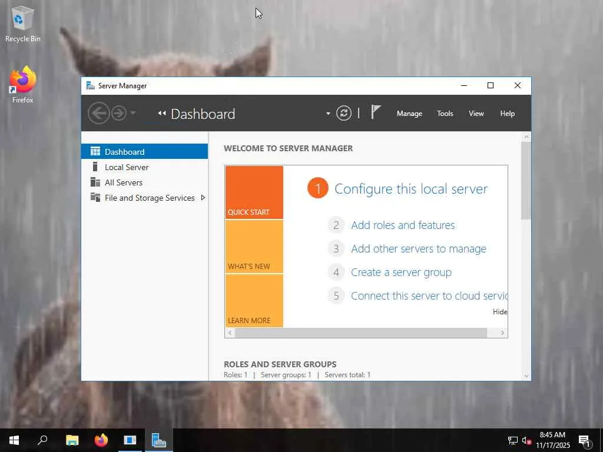Open the QUICK START tile
The width and height of the screenshot is (603, 452).
[x=254, y=192]
